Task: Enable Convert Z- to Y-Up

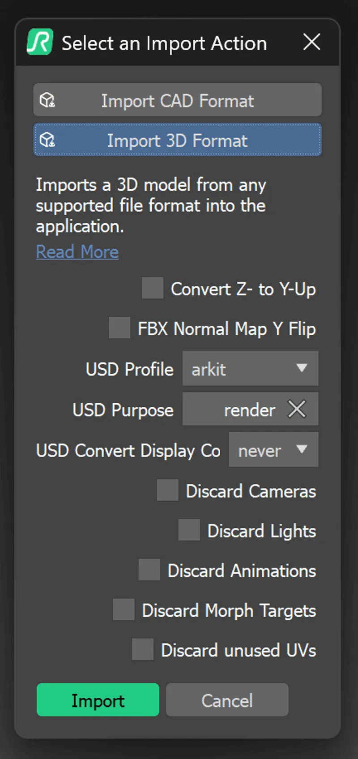Action: tap(153, 288)
